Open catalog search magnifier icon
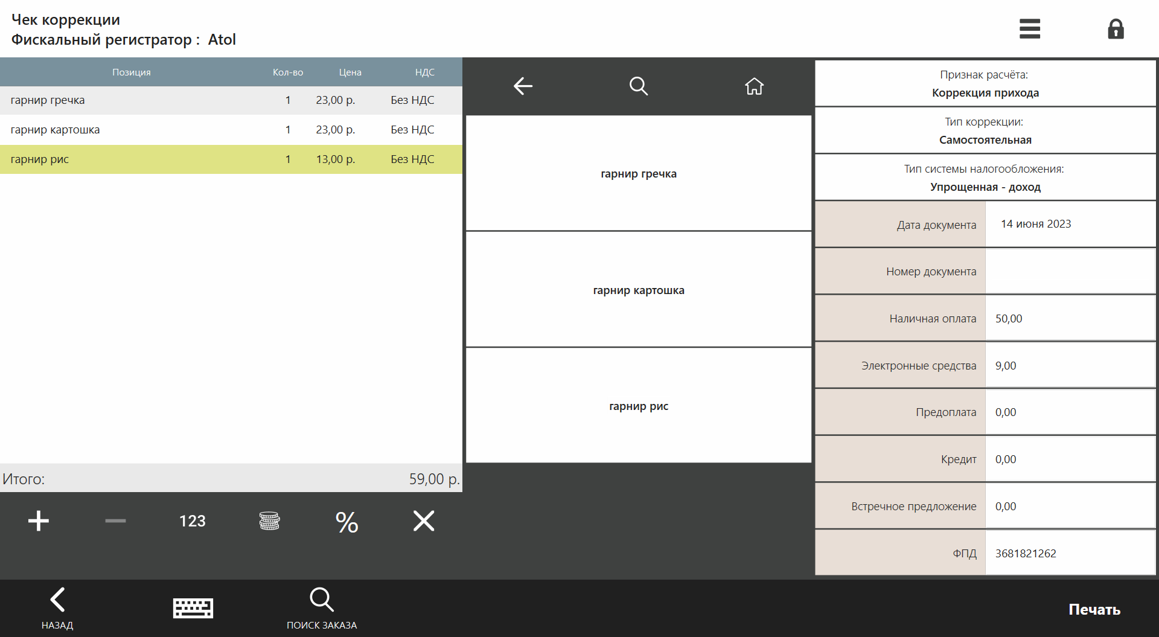Image resolution: width=1159 pixels, height=637 pixels. [639, 86]
